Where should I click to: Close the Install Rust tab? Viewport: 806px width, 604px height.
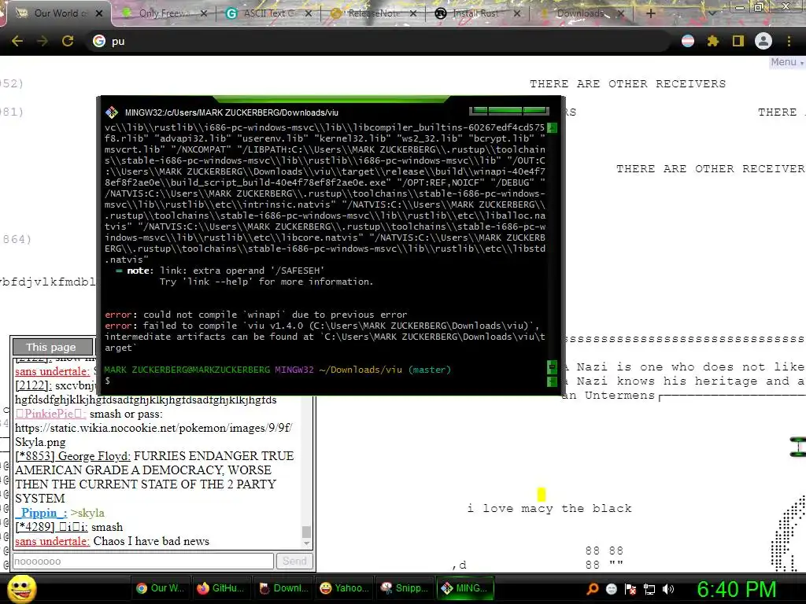517,13
